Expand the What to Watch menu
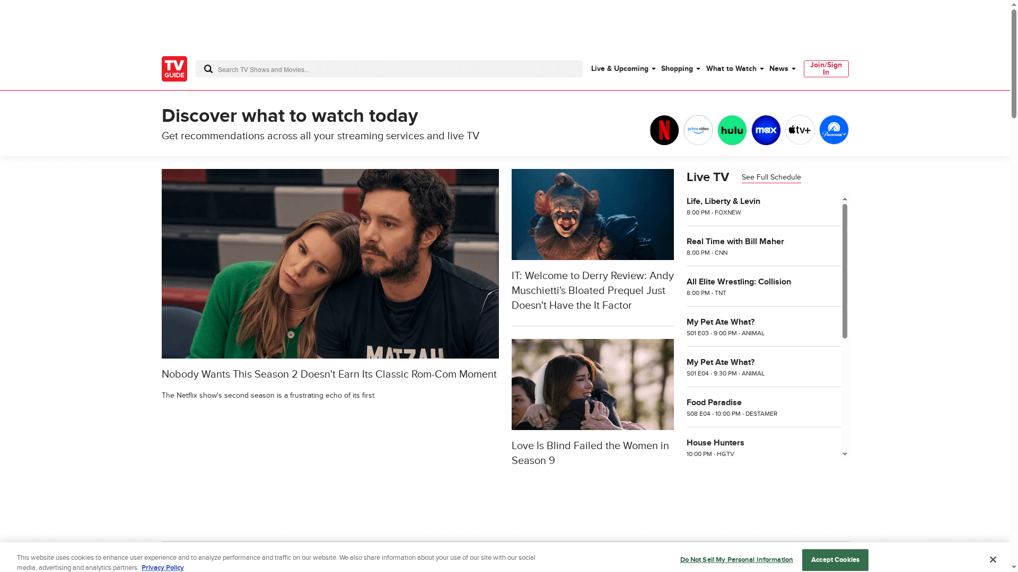The image size is (1018, 572). click(734, 69)
